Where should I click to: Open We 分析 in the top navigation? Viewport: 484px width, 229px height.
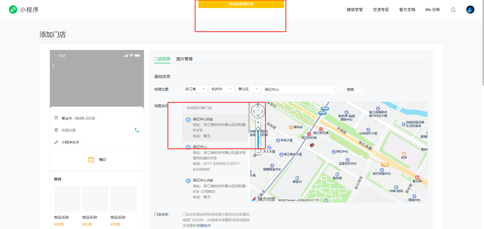click(x=433, y=10)
